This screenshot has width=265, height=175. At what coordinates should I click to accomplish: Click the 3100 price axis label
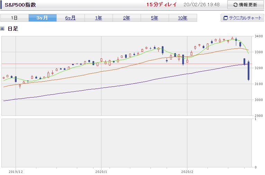pyautogui.click(x=258, y=84)
